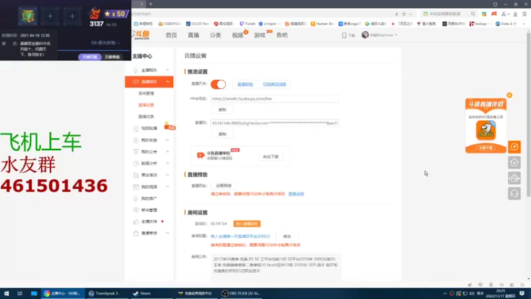Click the headset support floating icon
The width and height of the screenshot is (531, 299).
click(x=514, y=193)
